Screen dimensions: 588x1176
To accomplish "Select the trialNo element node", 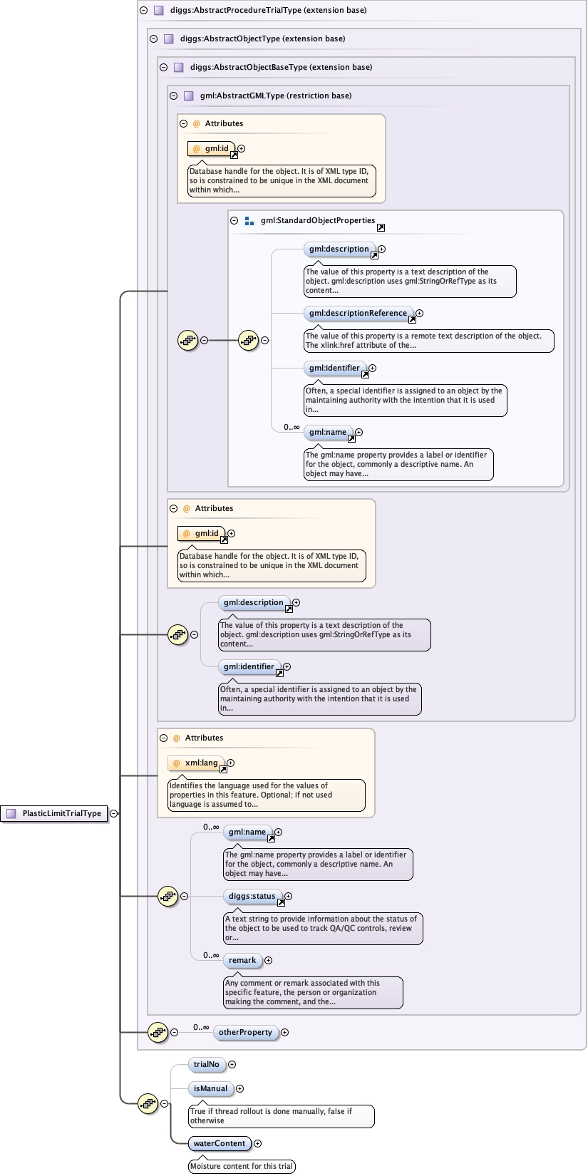I will coord(207,1065).
